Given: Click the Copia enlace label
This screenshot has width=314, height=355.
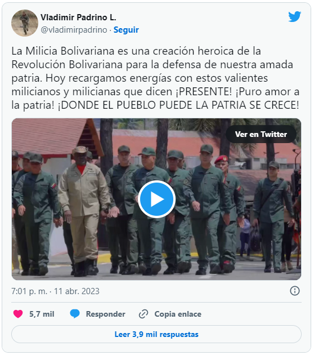Looking at the screenshot, I should point(178,314).
